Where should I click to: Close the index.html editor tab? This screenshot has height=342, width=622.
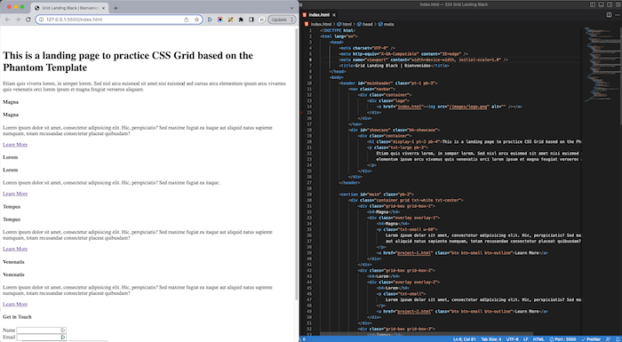[334, 15]
